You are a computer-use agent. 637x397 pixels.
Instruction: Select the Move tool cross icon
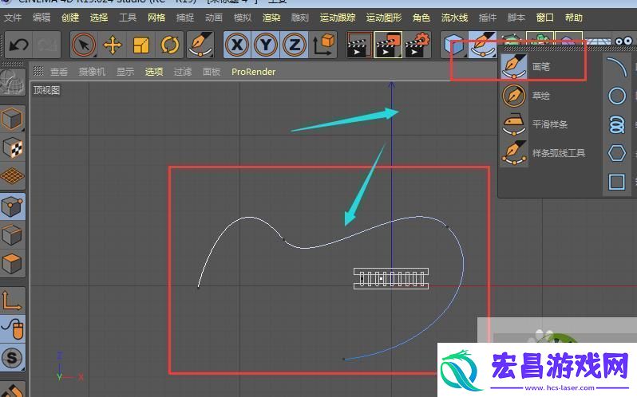click(113, 45)
